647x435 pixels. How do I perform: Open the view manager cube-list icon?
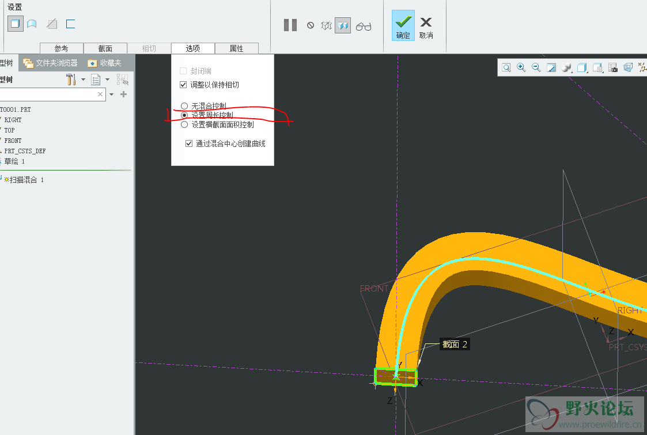pos(597,67)
